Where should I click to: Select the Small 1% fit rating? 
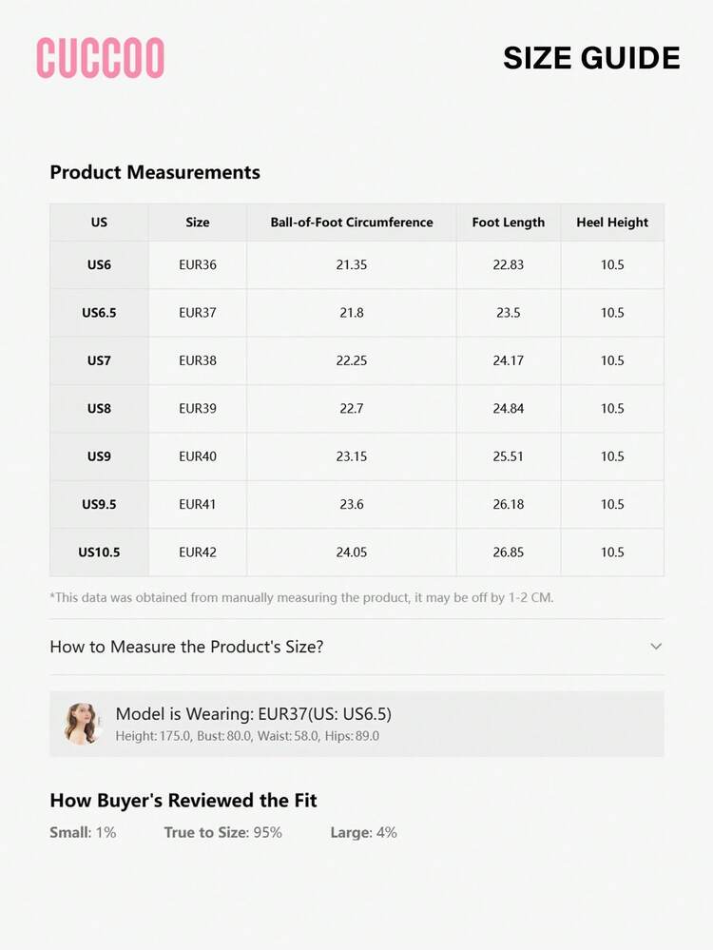[x=83, y=833]
